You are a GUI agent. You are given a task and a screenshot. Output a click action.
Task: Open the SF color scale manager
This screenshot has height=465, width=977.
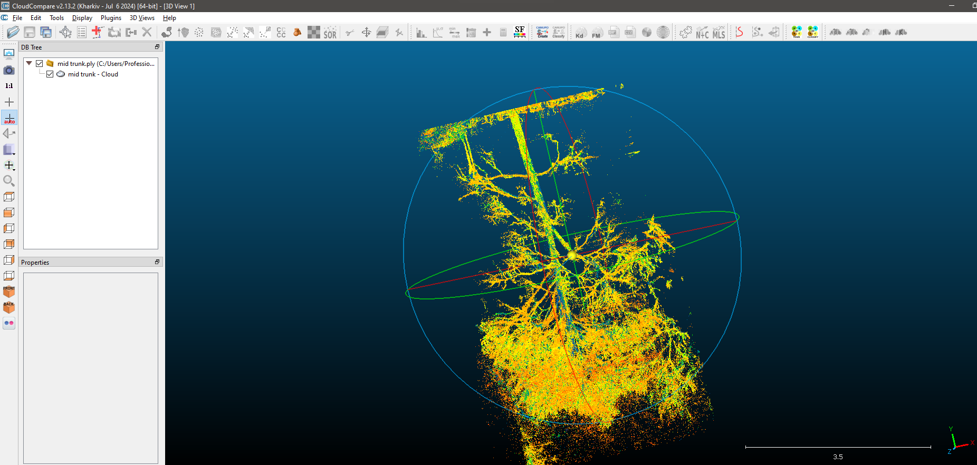pyautogui.click(x=520, y=32)
